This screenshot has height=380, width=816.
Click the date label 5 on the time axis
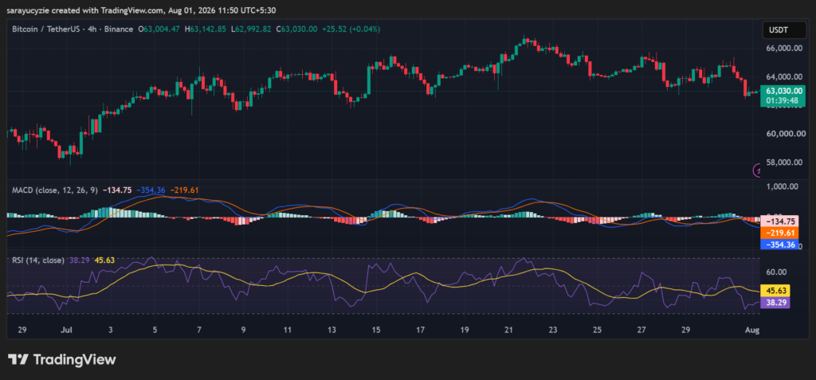(x=154, y=330)
